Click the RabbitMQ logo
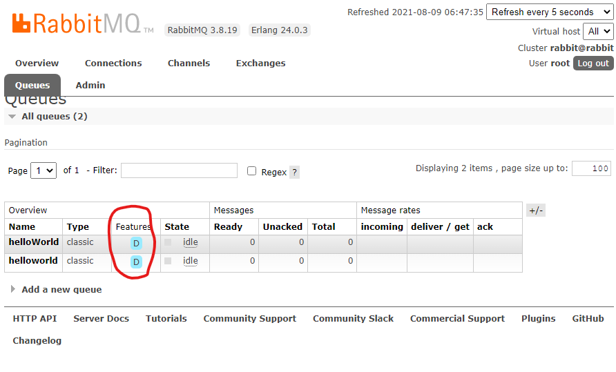 (x=82, y=23)
